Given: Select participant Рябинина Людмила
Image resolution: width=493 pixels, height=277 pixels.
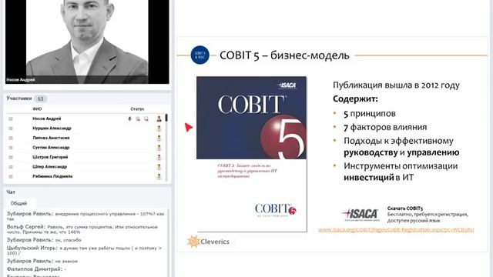Looking at the screenshot, I should coord(52,176).
